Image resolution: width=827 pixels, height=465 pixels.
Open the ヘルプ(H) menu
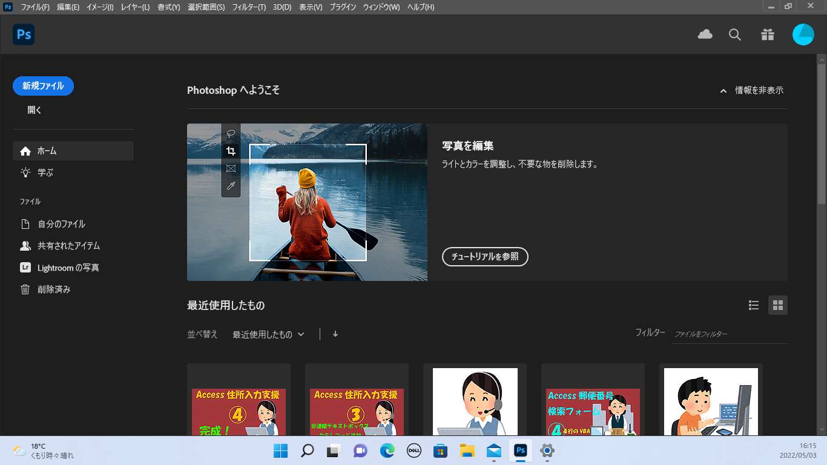[x=420, y=7]
